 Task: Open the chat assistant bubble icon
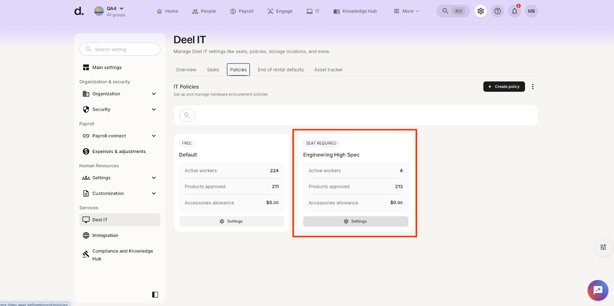coord(597,290)
